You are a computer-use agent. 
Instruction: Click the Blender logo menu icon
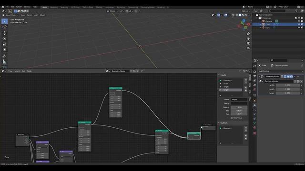[3, 7]
